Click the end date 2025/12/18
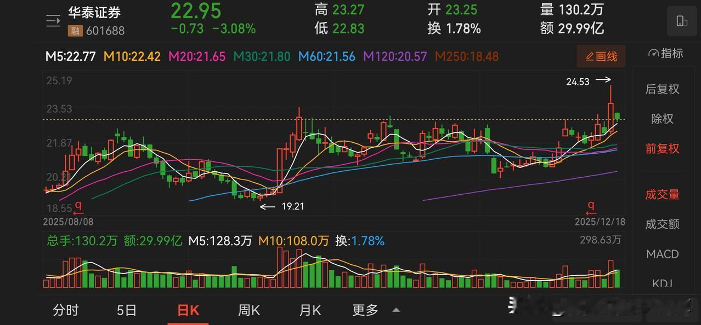 click(600, 222)
